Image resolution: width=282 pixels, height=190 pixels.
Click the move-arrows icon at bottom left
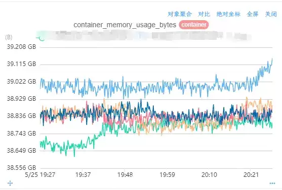click(10, 183)
